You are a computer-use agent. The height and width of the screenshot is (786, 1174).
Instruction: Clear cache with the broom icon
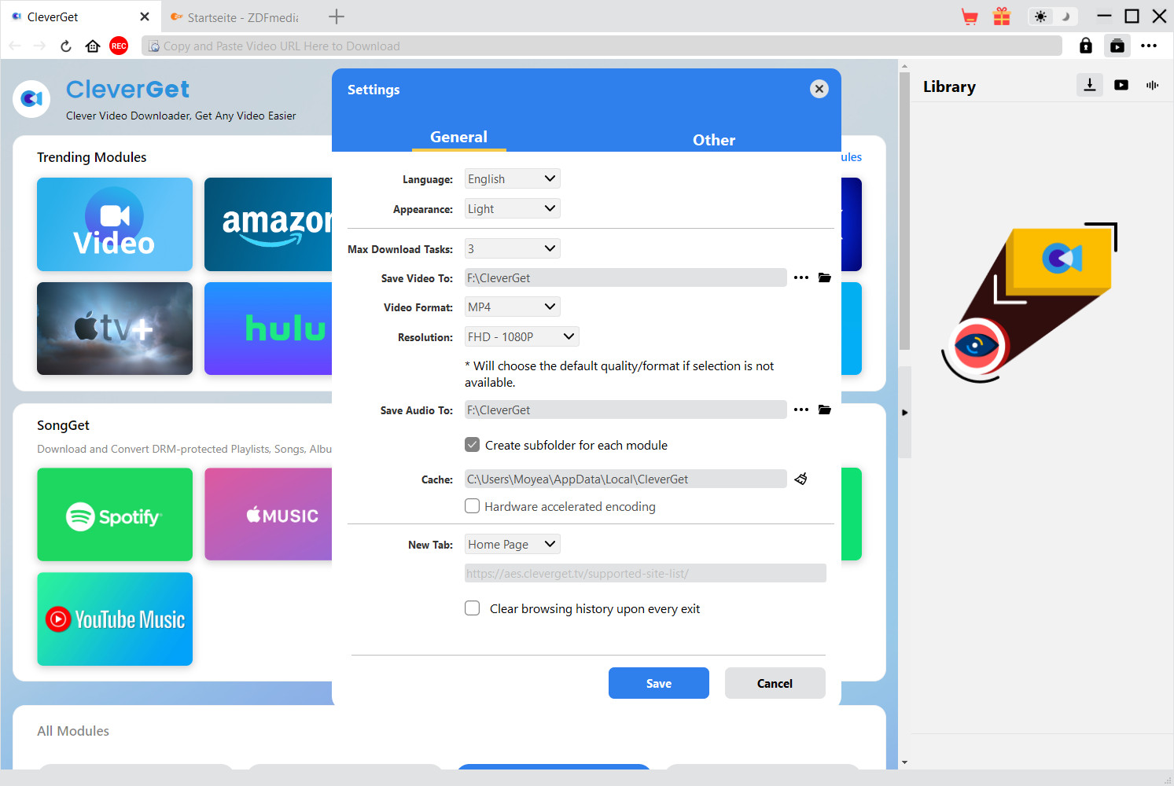click(800, 479)
